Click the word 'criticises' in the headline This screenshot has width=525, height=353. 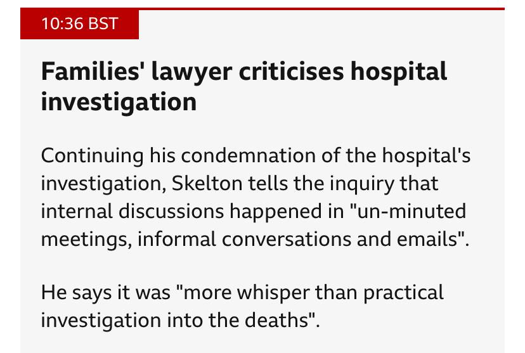(291, 71)
